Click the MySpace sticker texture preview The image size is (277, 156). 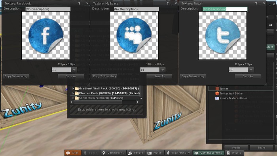(x=134, y=36)
